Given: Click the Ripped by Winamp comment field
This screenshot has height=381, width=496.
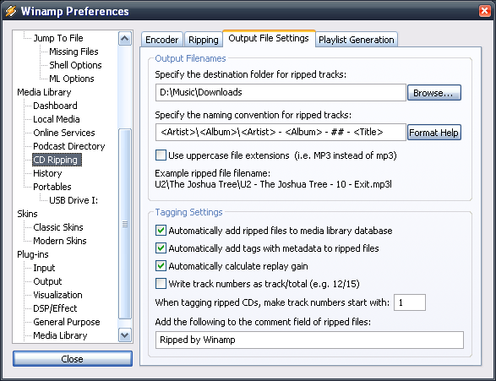Looking at the screenshot, I should coord(309,340).
